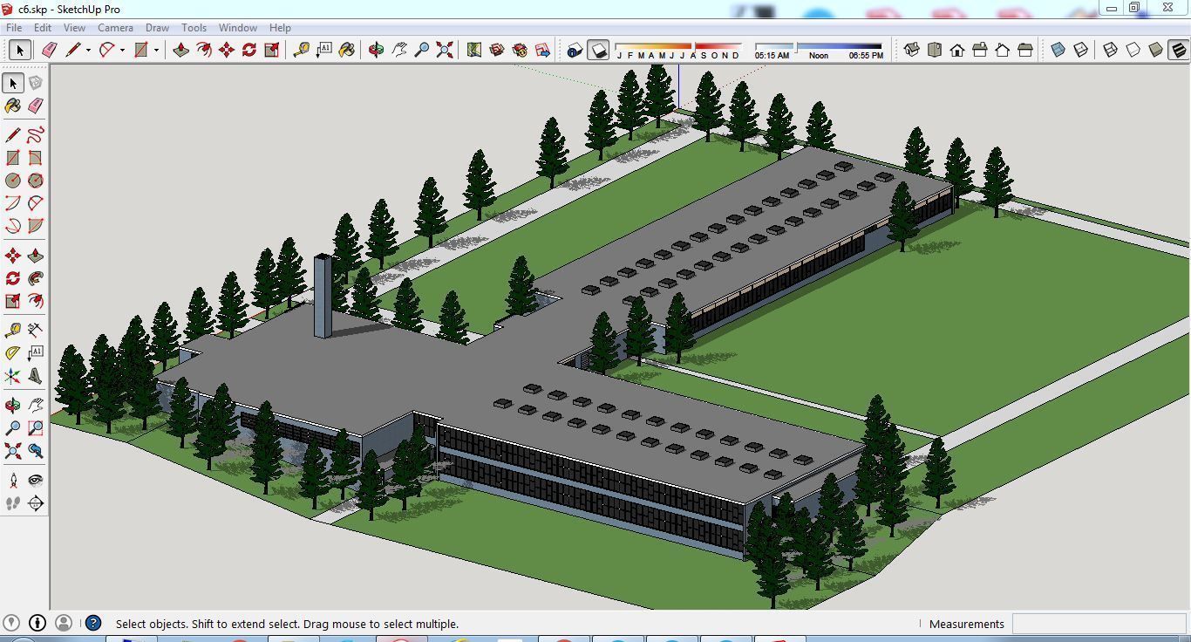Image resolution: width=1191 pixels, height=642 pixels.
Task: Select the Position Camera tool
Action: pos(13,481)
